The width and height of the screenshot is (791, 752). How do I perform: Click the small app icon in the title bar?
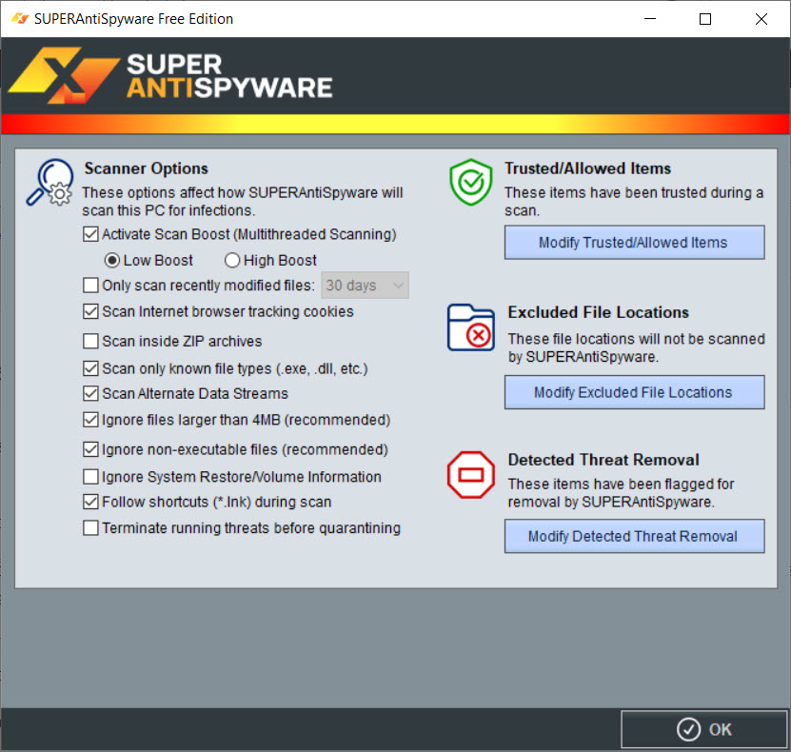click(x=20, y=19)
